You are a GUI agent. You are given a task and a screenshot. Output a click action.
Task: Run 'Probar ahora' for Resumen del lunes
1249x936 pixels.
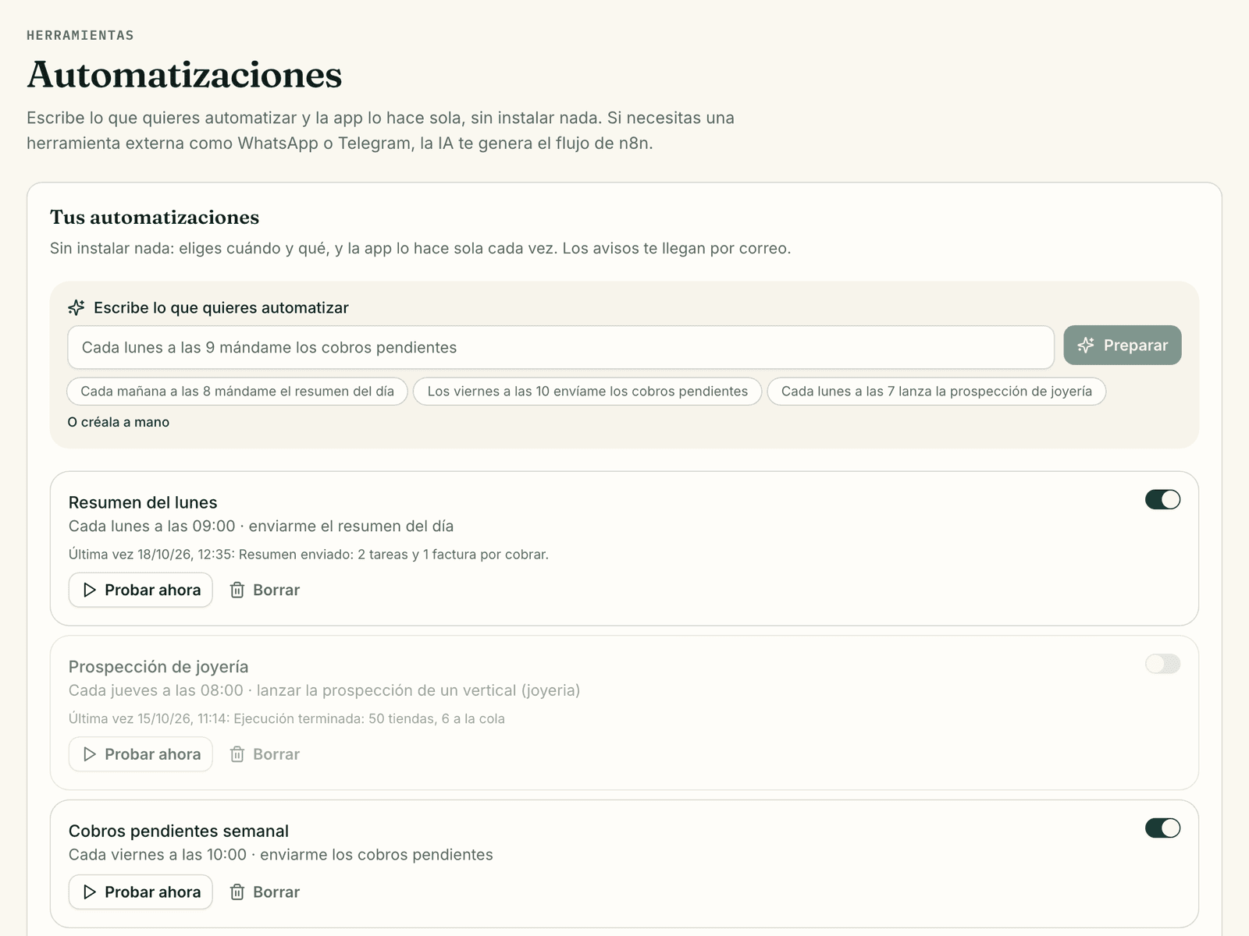click(141, 590)
